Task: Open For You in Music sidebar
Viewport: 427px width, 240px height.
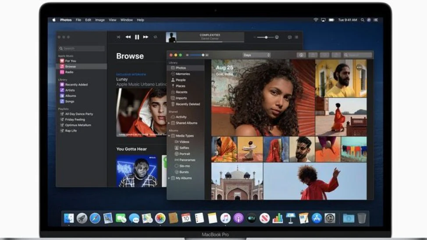Action: 82,61
